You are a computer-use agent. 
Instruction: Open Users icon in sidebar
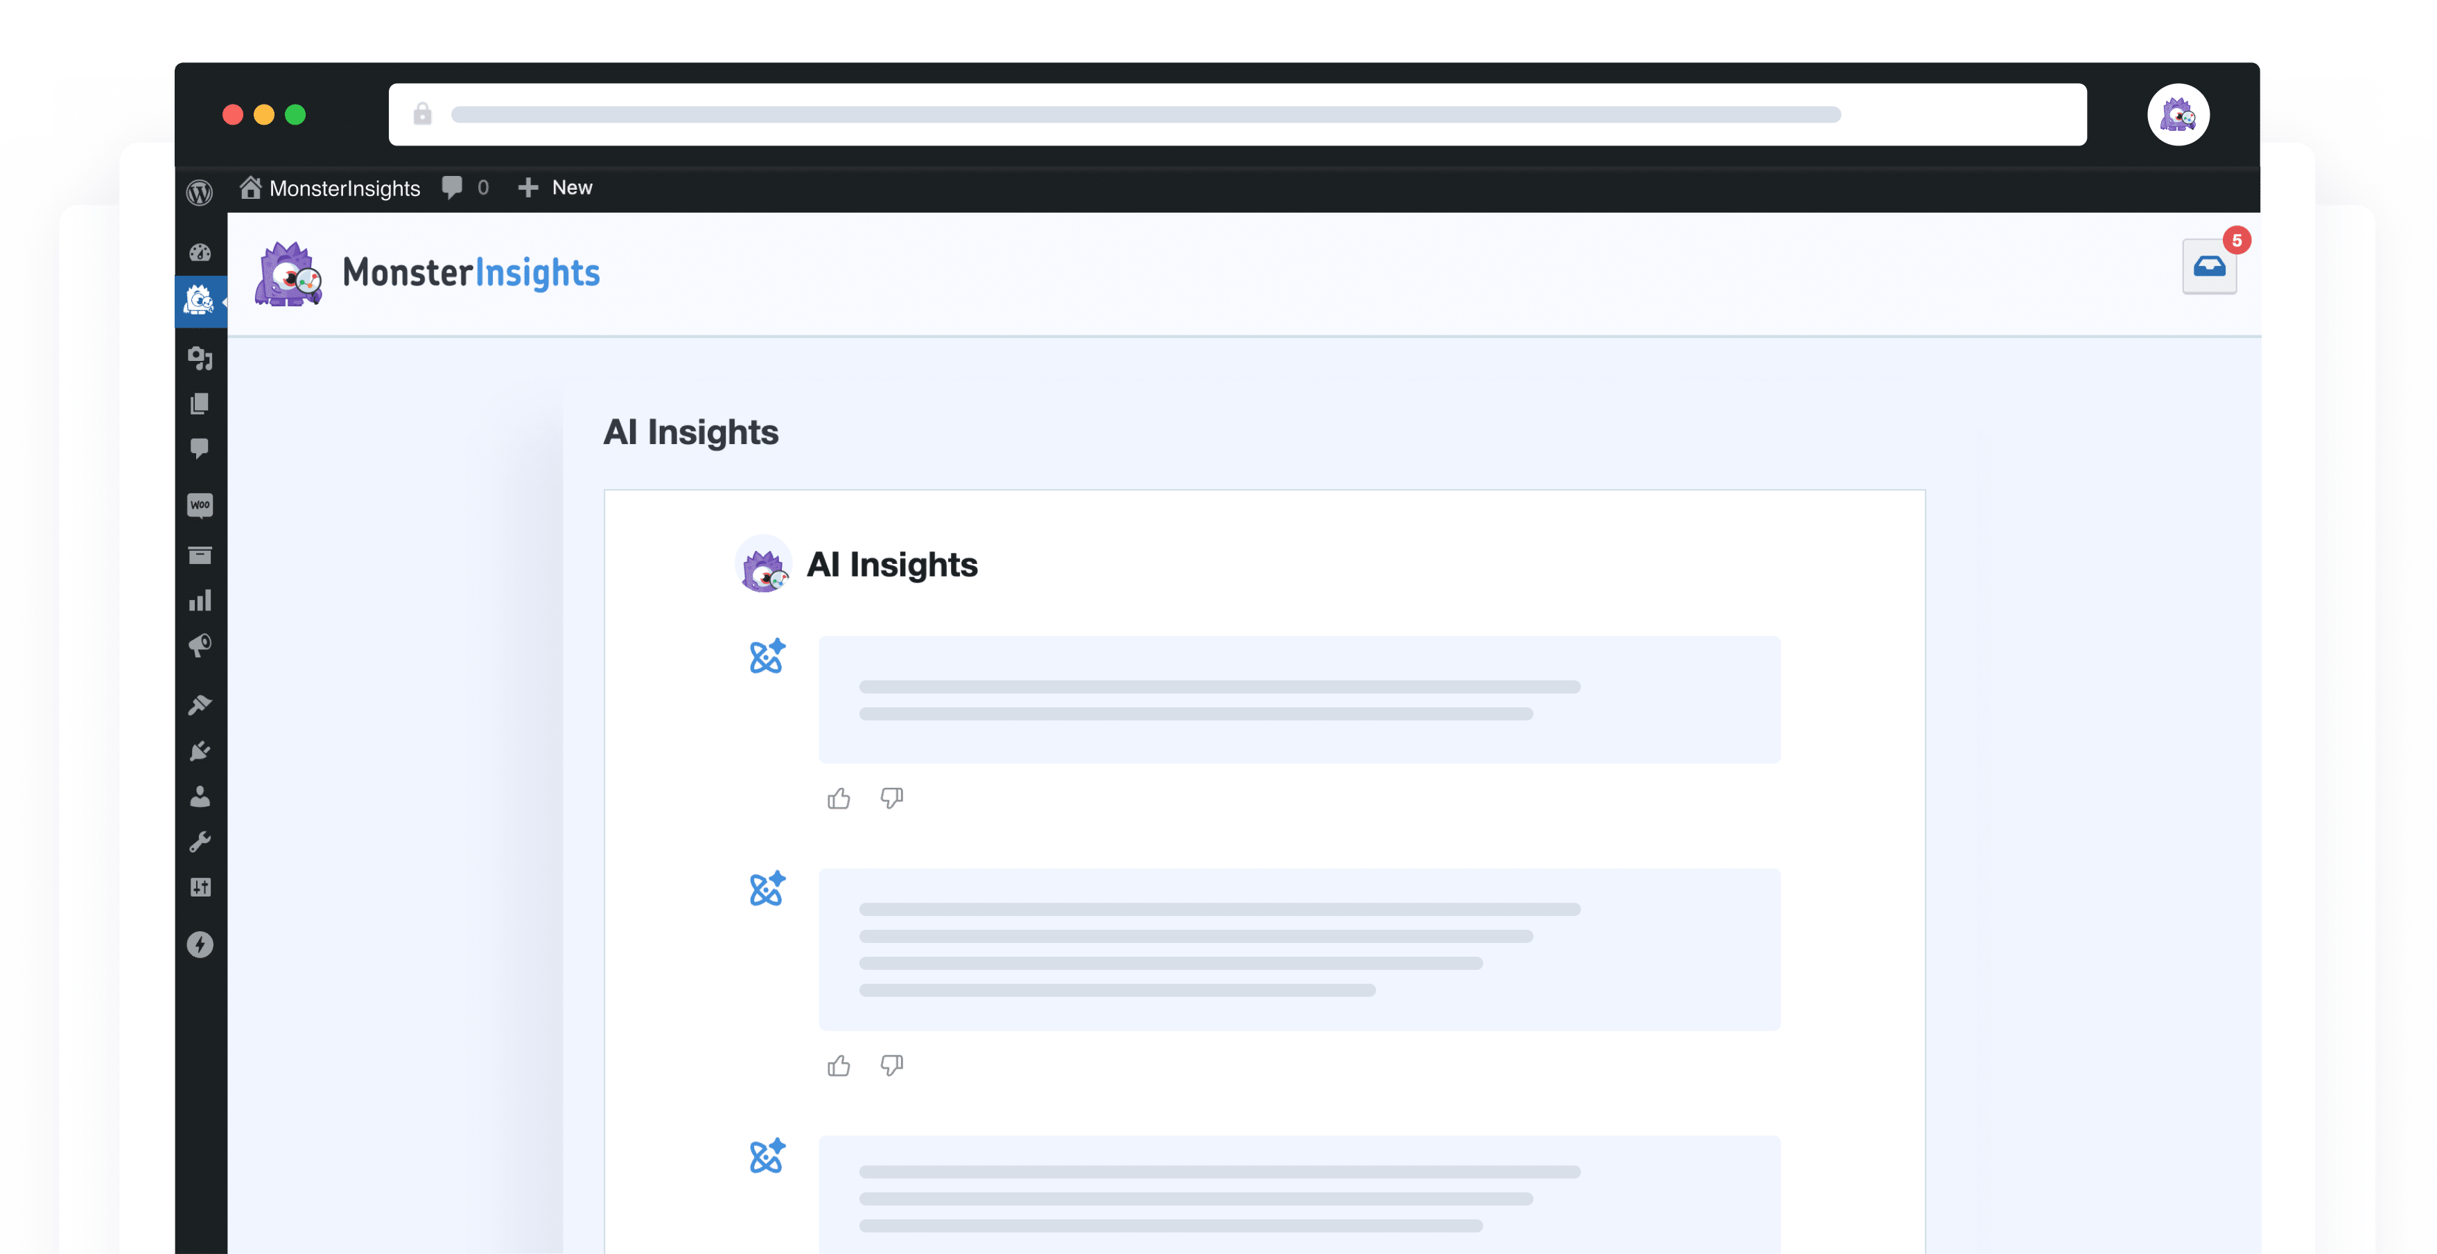(200, 796)
